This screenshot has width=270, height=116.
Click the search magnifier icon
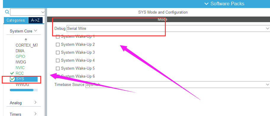(7, 12)
